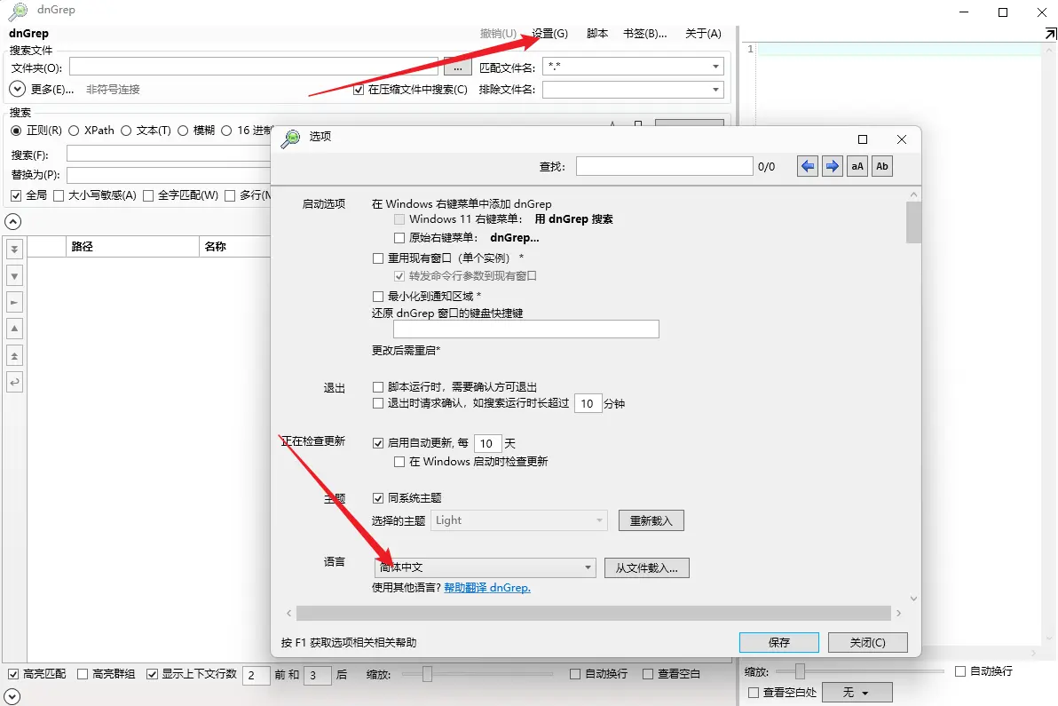
Task: Open the 脚本 menu
Action: [597, 33]
